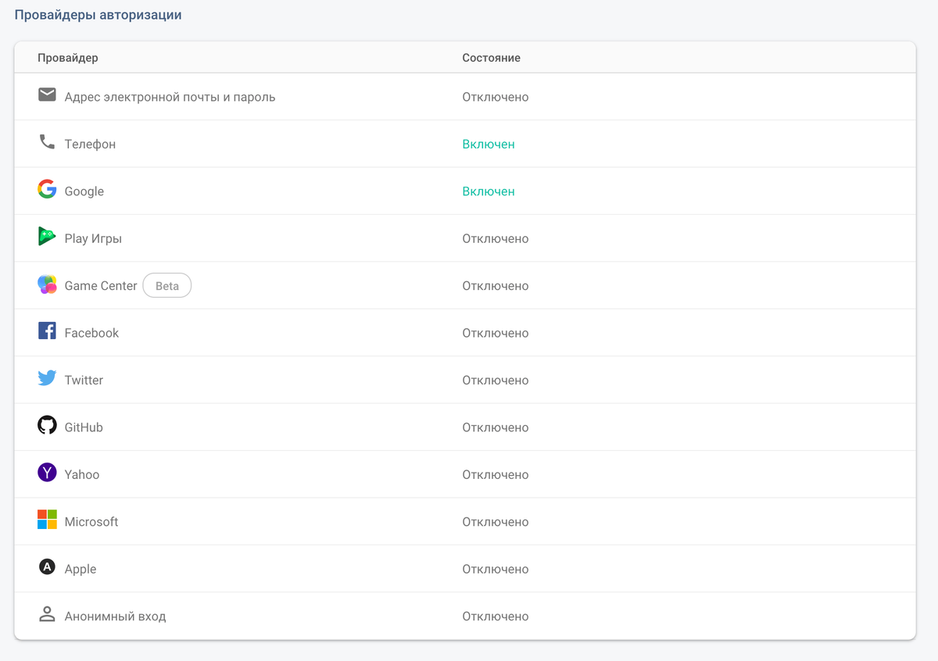This screenshot has height=661, width=938.
Task: Click Отключено status in GitHub row
Action: point(496,428)
